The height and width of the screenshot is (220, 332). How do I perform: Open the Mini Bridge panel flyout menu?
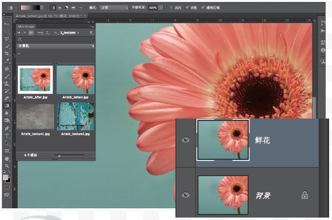(92, 27)
